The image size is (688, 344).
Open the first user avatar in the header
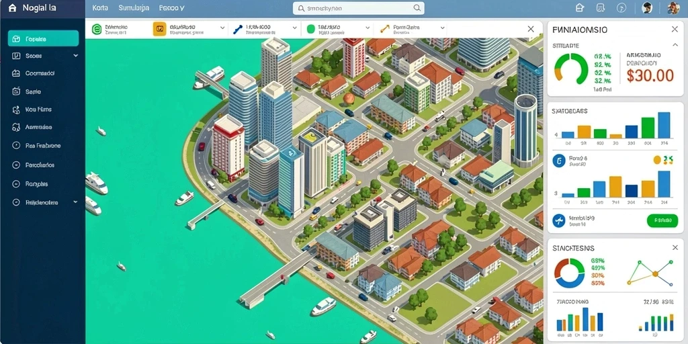point(647,7)
